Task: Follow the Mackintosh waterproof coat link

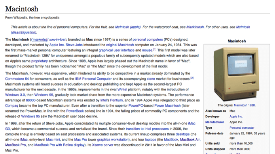Action: tap(195, 27)
